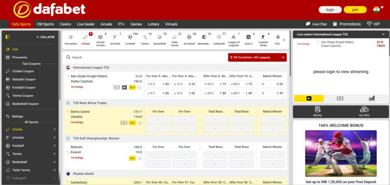Favourite the Abu Dhabi Knight Riders match
The height and width of the screenshot is (185, 390).
click(x=140, y=88)
